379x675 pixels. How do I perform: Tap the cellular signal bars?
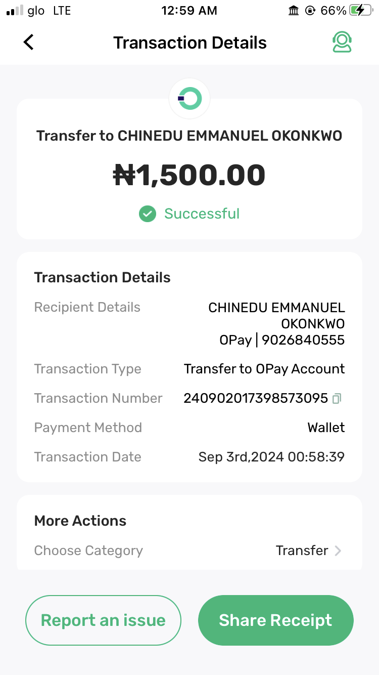15,11
